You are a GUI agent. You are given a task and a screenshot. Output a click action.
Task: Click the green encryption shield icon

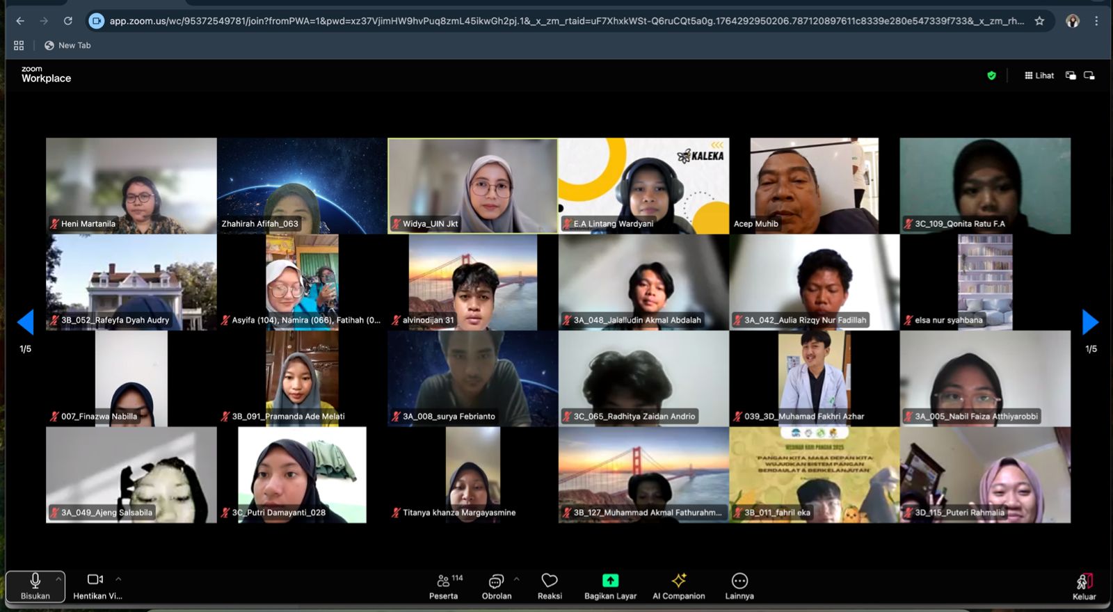click(x=991, y=76)
